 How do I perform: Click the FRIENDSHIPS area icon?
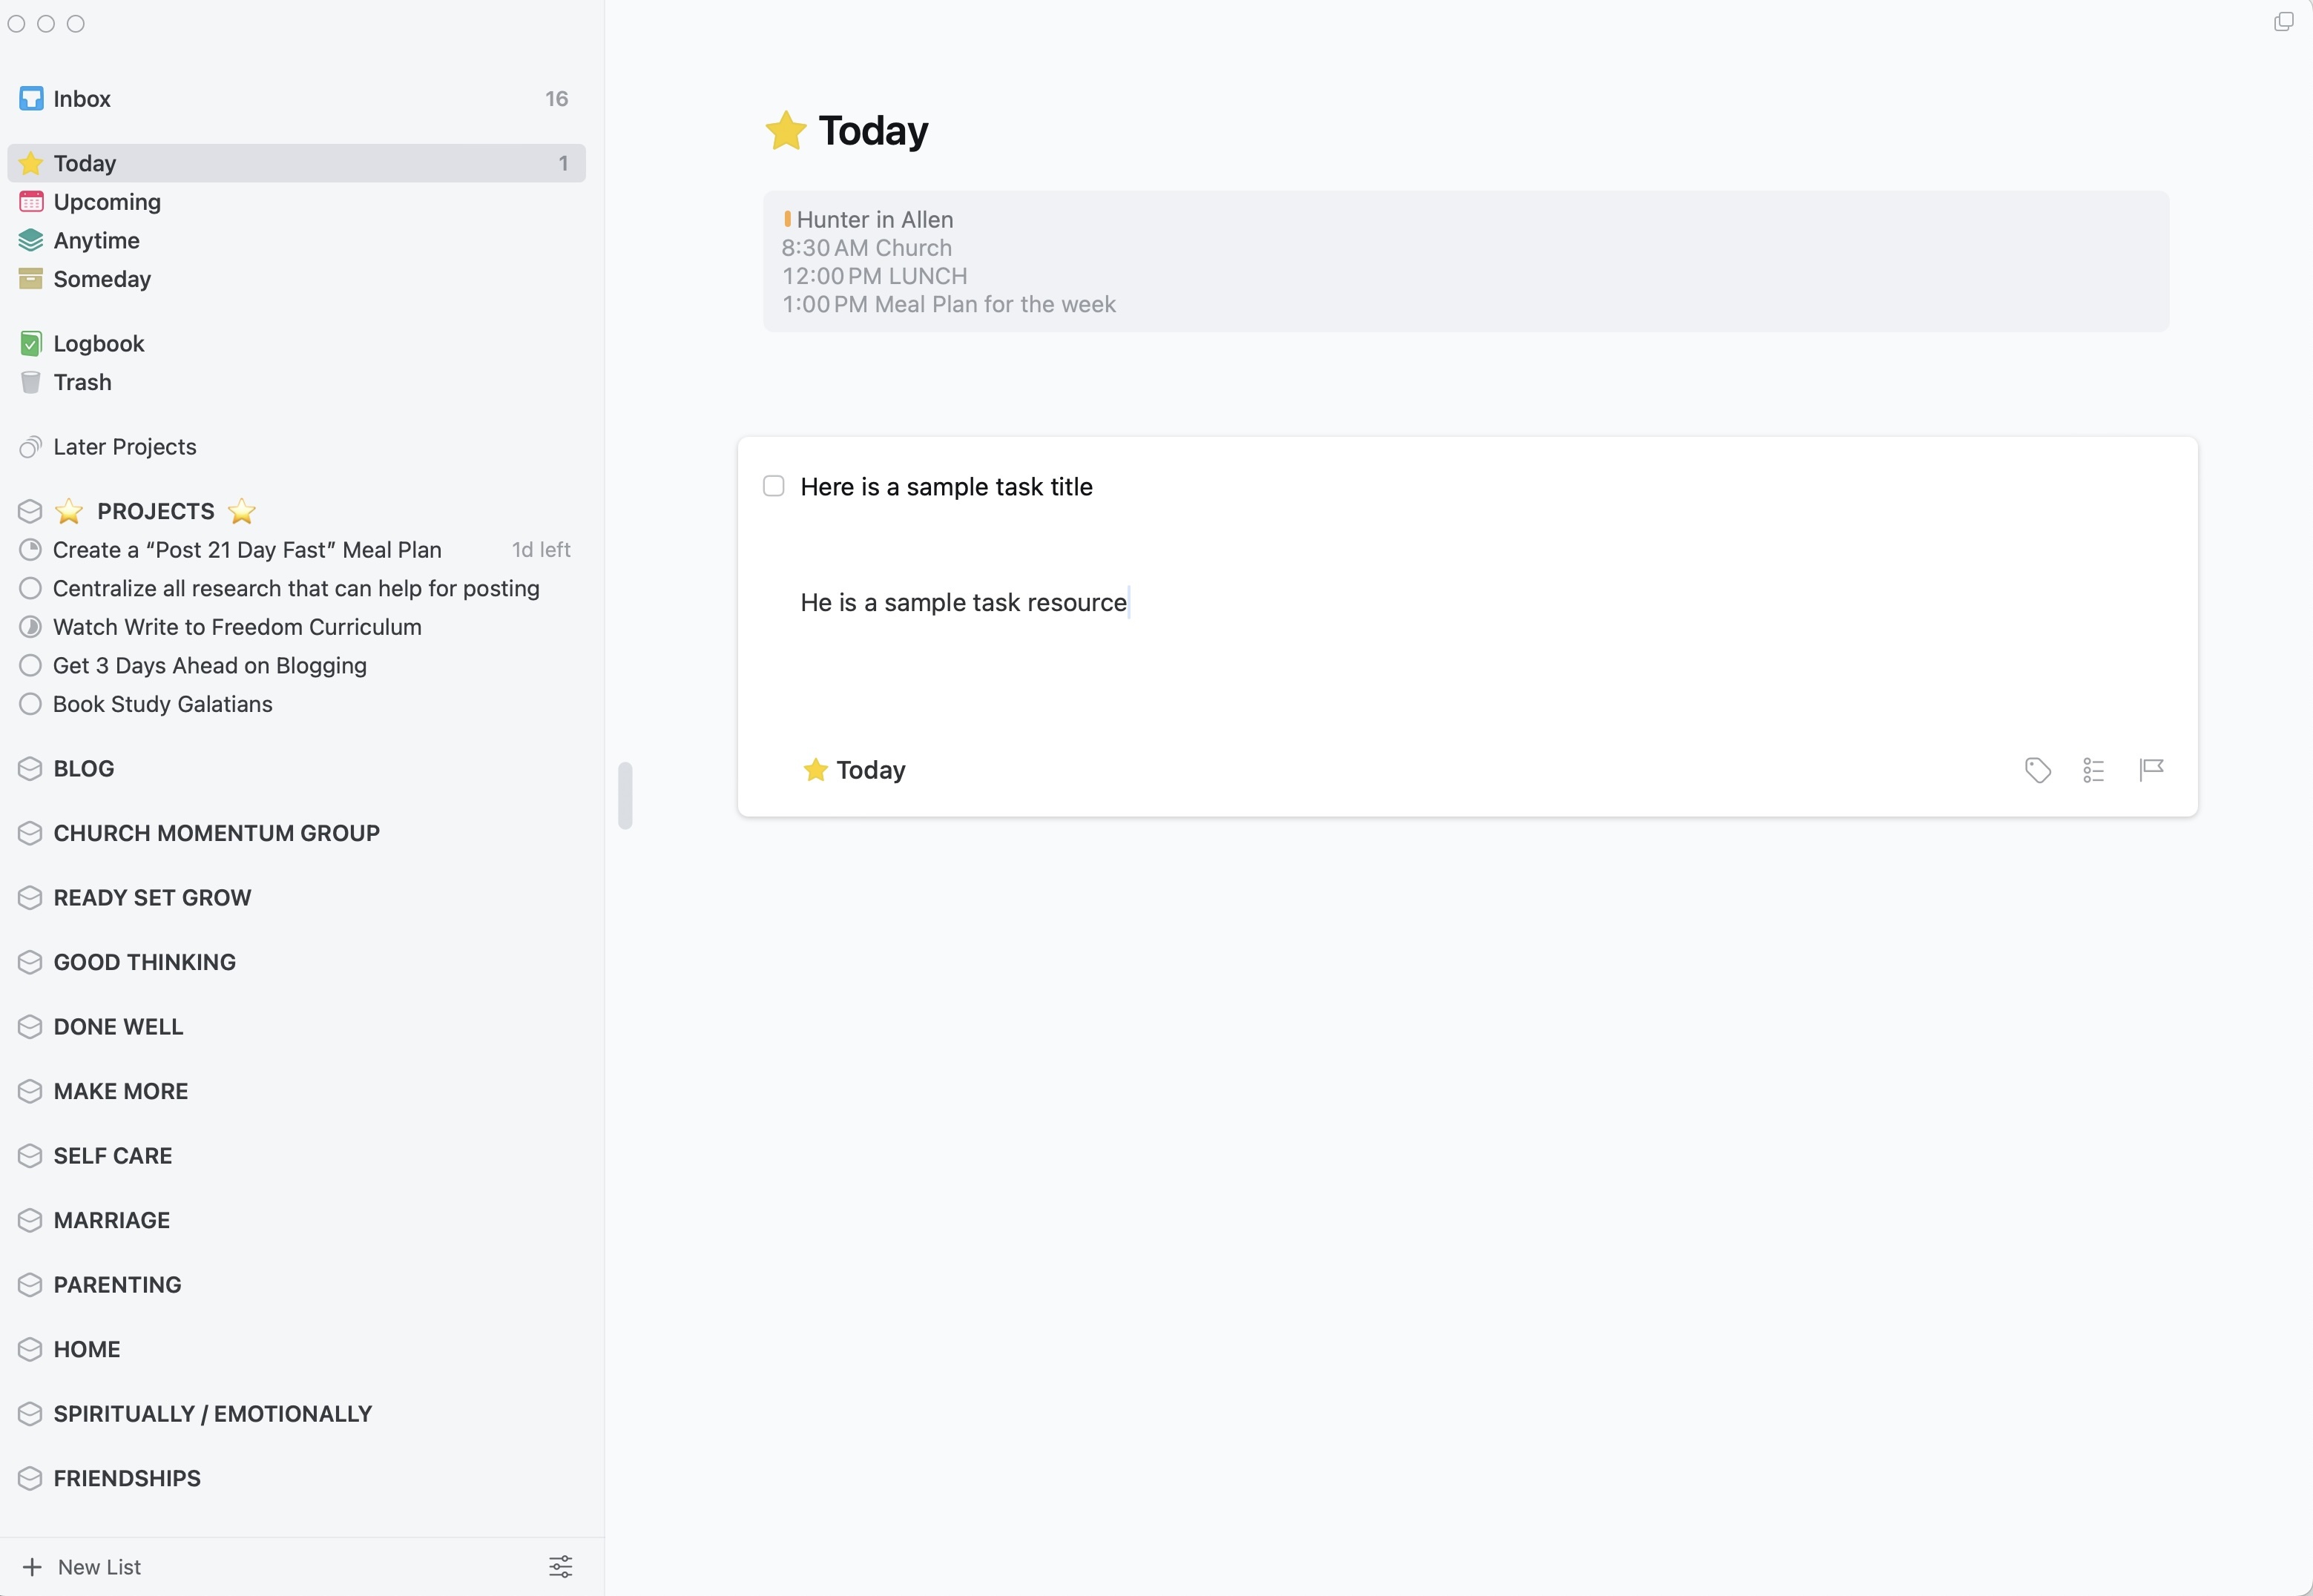pos(30,1479)
